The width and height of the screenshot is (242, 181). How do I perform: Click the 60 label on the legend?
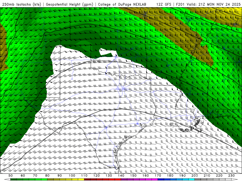tap(23, 176)
